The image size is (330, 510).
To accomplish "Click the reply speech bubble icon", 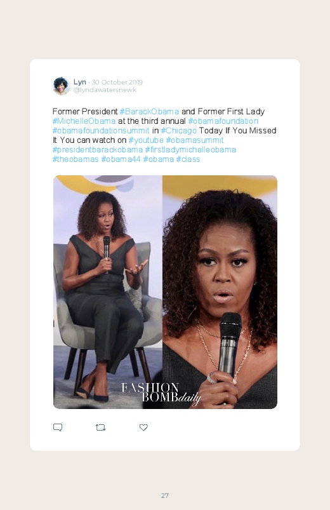I will point(58,427).
